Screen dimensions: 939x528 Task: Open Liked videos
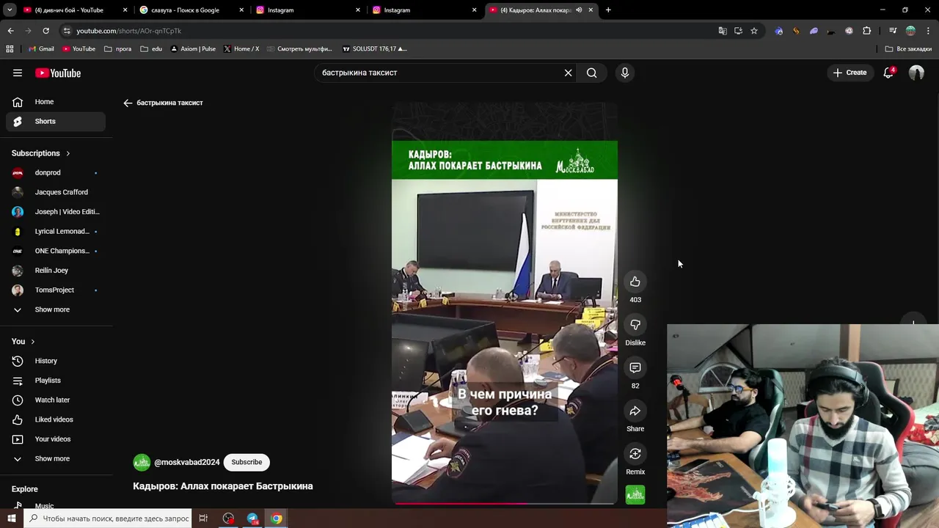tap(56, 419)
